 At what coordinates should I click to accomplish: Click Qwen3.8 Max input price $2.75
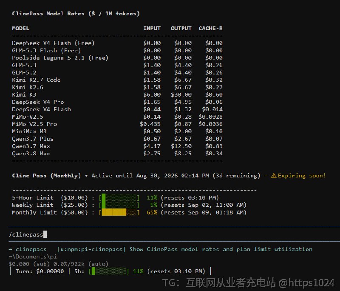(152, 154)
